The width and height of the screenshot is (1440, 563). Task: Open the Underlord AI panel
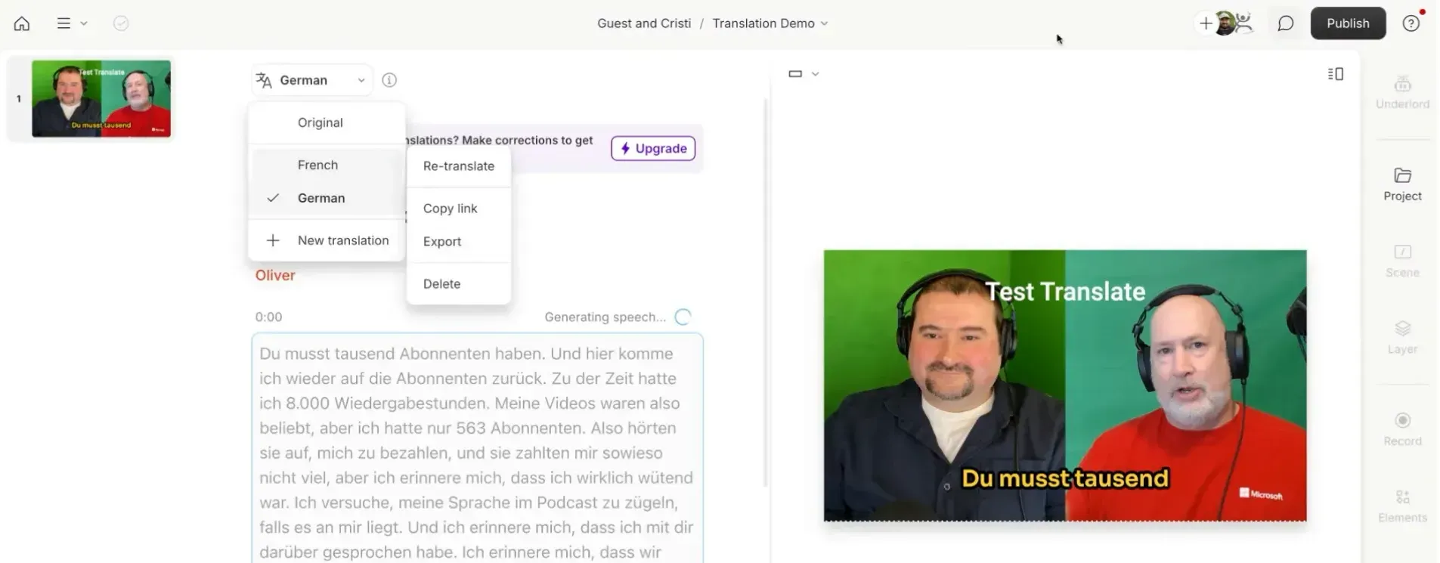point(1402,93)
